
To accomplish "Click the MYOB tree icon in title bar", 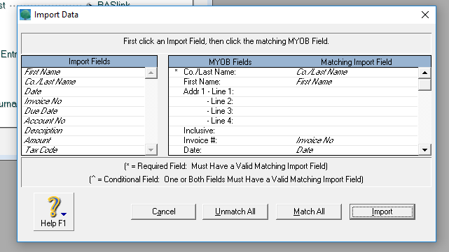I will [x=25, y=15].
